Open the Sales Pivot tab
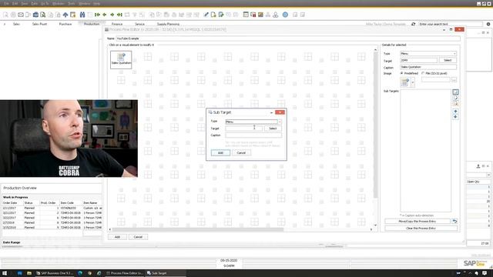 39,24
